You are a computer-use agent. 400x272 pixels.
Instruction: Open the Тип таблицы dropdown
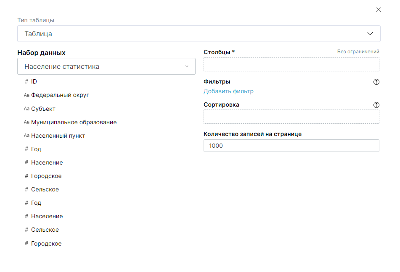coord(199,34)
